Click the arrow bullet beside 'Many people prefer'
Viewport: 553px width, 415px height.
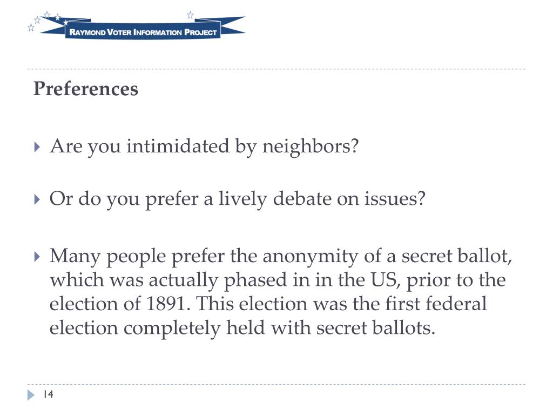[37, 257]
